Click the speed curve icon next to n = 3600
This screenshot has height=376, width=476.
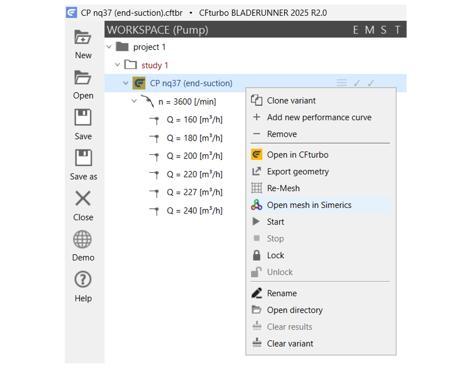pyautogui.click(x=148, y=101)
